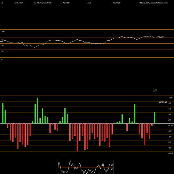The width and height of the screenshot is (174, 174).
Task: Click the tallest green MR bar
Action: [x=38, y=111]
